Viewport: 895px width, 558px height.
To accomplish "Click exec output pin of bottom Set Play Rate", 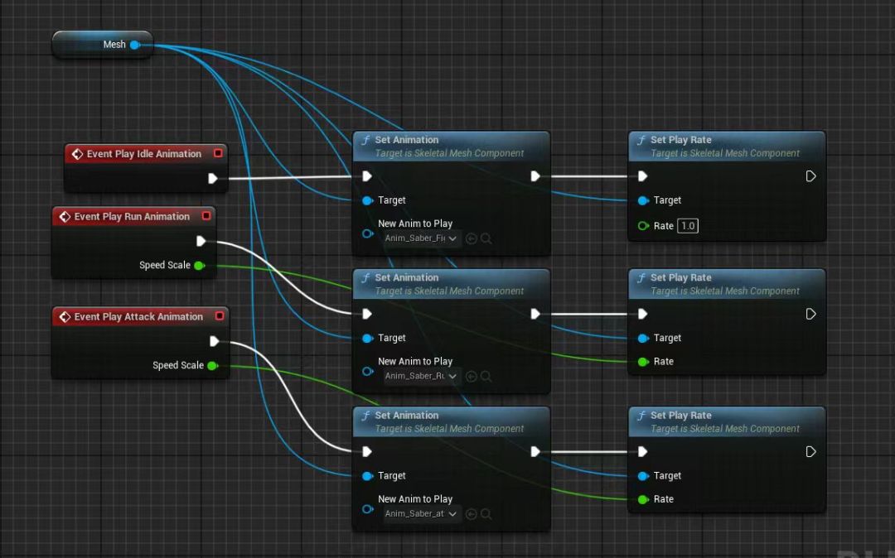I will [810, 452].
